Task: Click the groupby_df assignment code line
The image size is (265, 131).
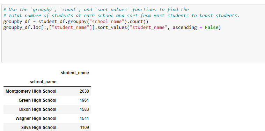Action: (x=76, y=22)
